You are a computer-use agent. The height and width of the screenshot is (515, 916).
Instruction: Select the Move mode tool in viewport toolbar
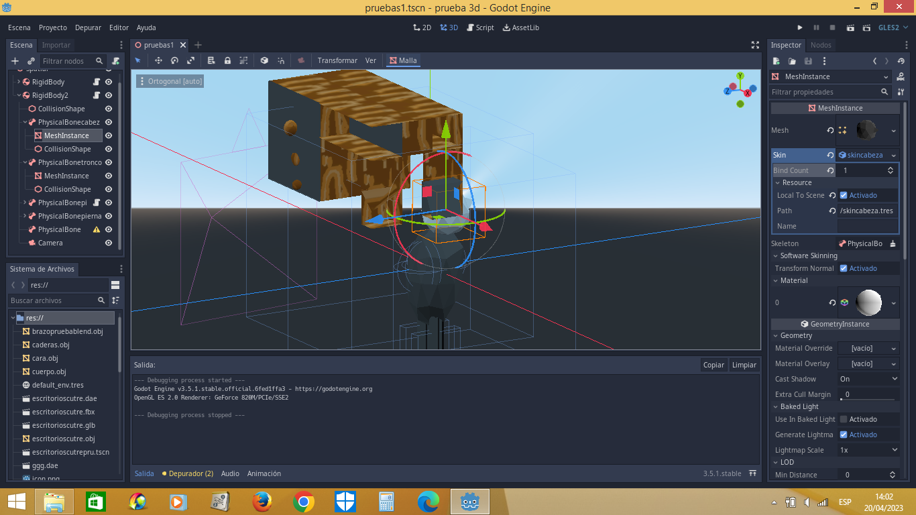tap(158, 60)
